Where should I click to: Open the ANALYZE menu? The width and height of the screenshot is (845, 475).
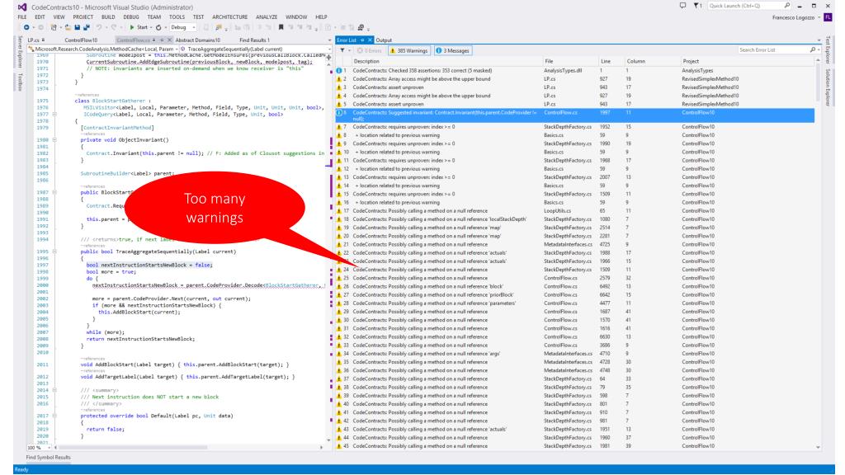point(267,17)
